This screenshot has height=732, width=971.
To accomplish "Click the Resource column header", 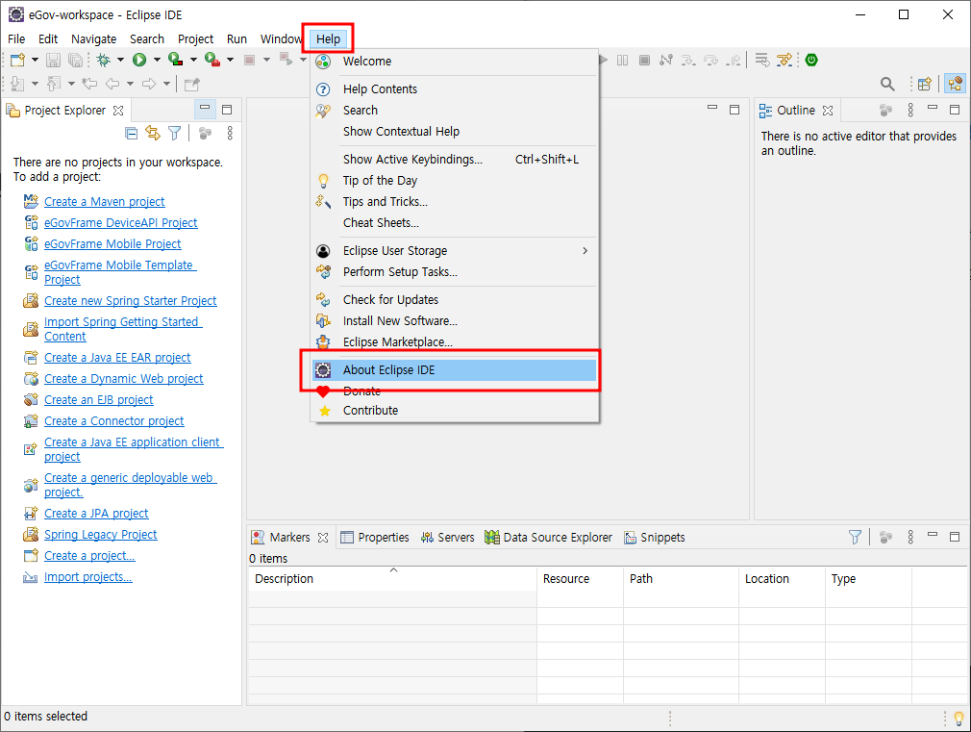I will pos(581,579).
